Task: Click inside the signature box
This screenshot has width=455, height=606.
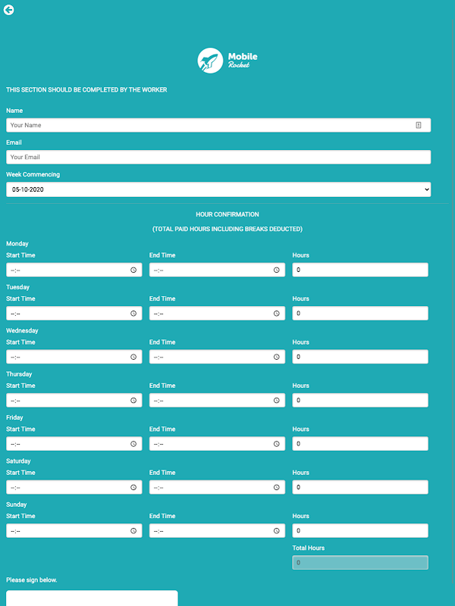Action: [92, 598]
